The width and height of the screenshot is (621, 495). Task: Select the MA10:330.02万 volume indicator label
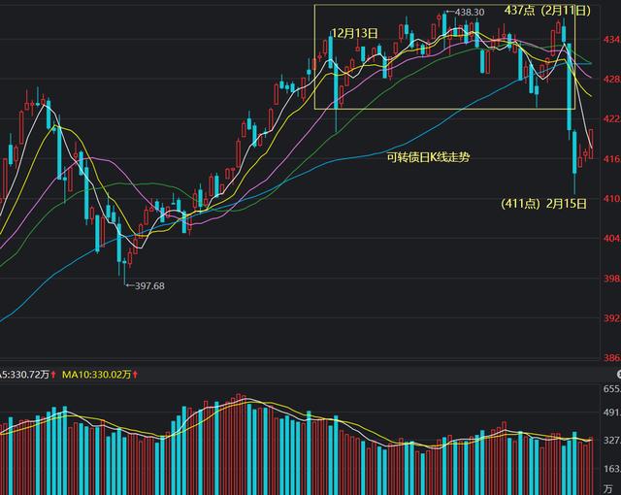pos(96,374)
